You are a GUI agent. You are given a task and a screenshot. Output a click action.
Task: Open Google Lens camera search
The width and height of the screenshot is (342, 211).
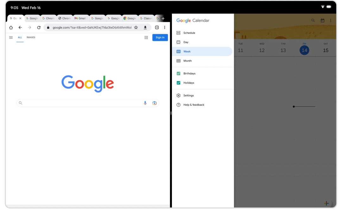click(x=154, y=103)
